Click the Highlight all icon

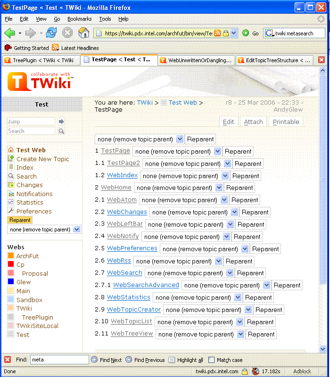click(x=172, y=360)
